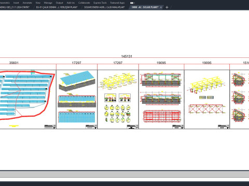Select the 17297 dimension above the yellow frame details sheet

click(x=118, y=63)
